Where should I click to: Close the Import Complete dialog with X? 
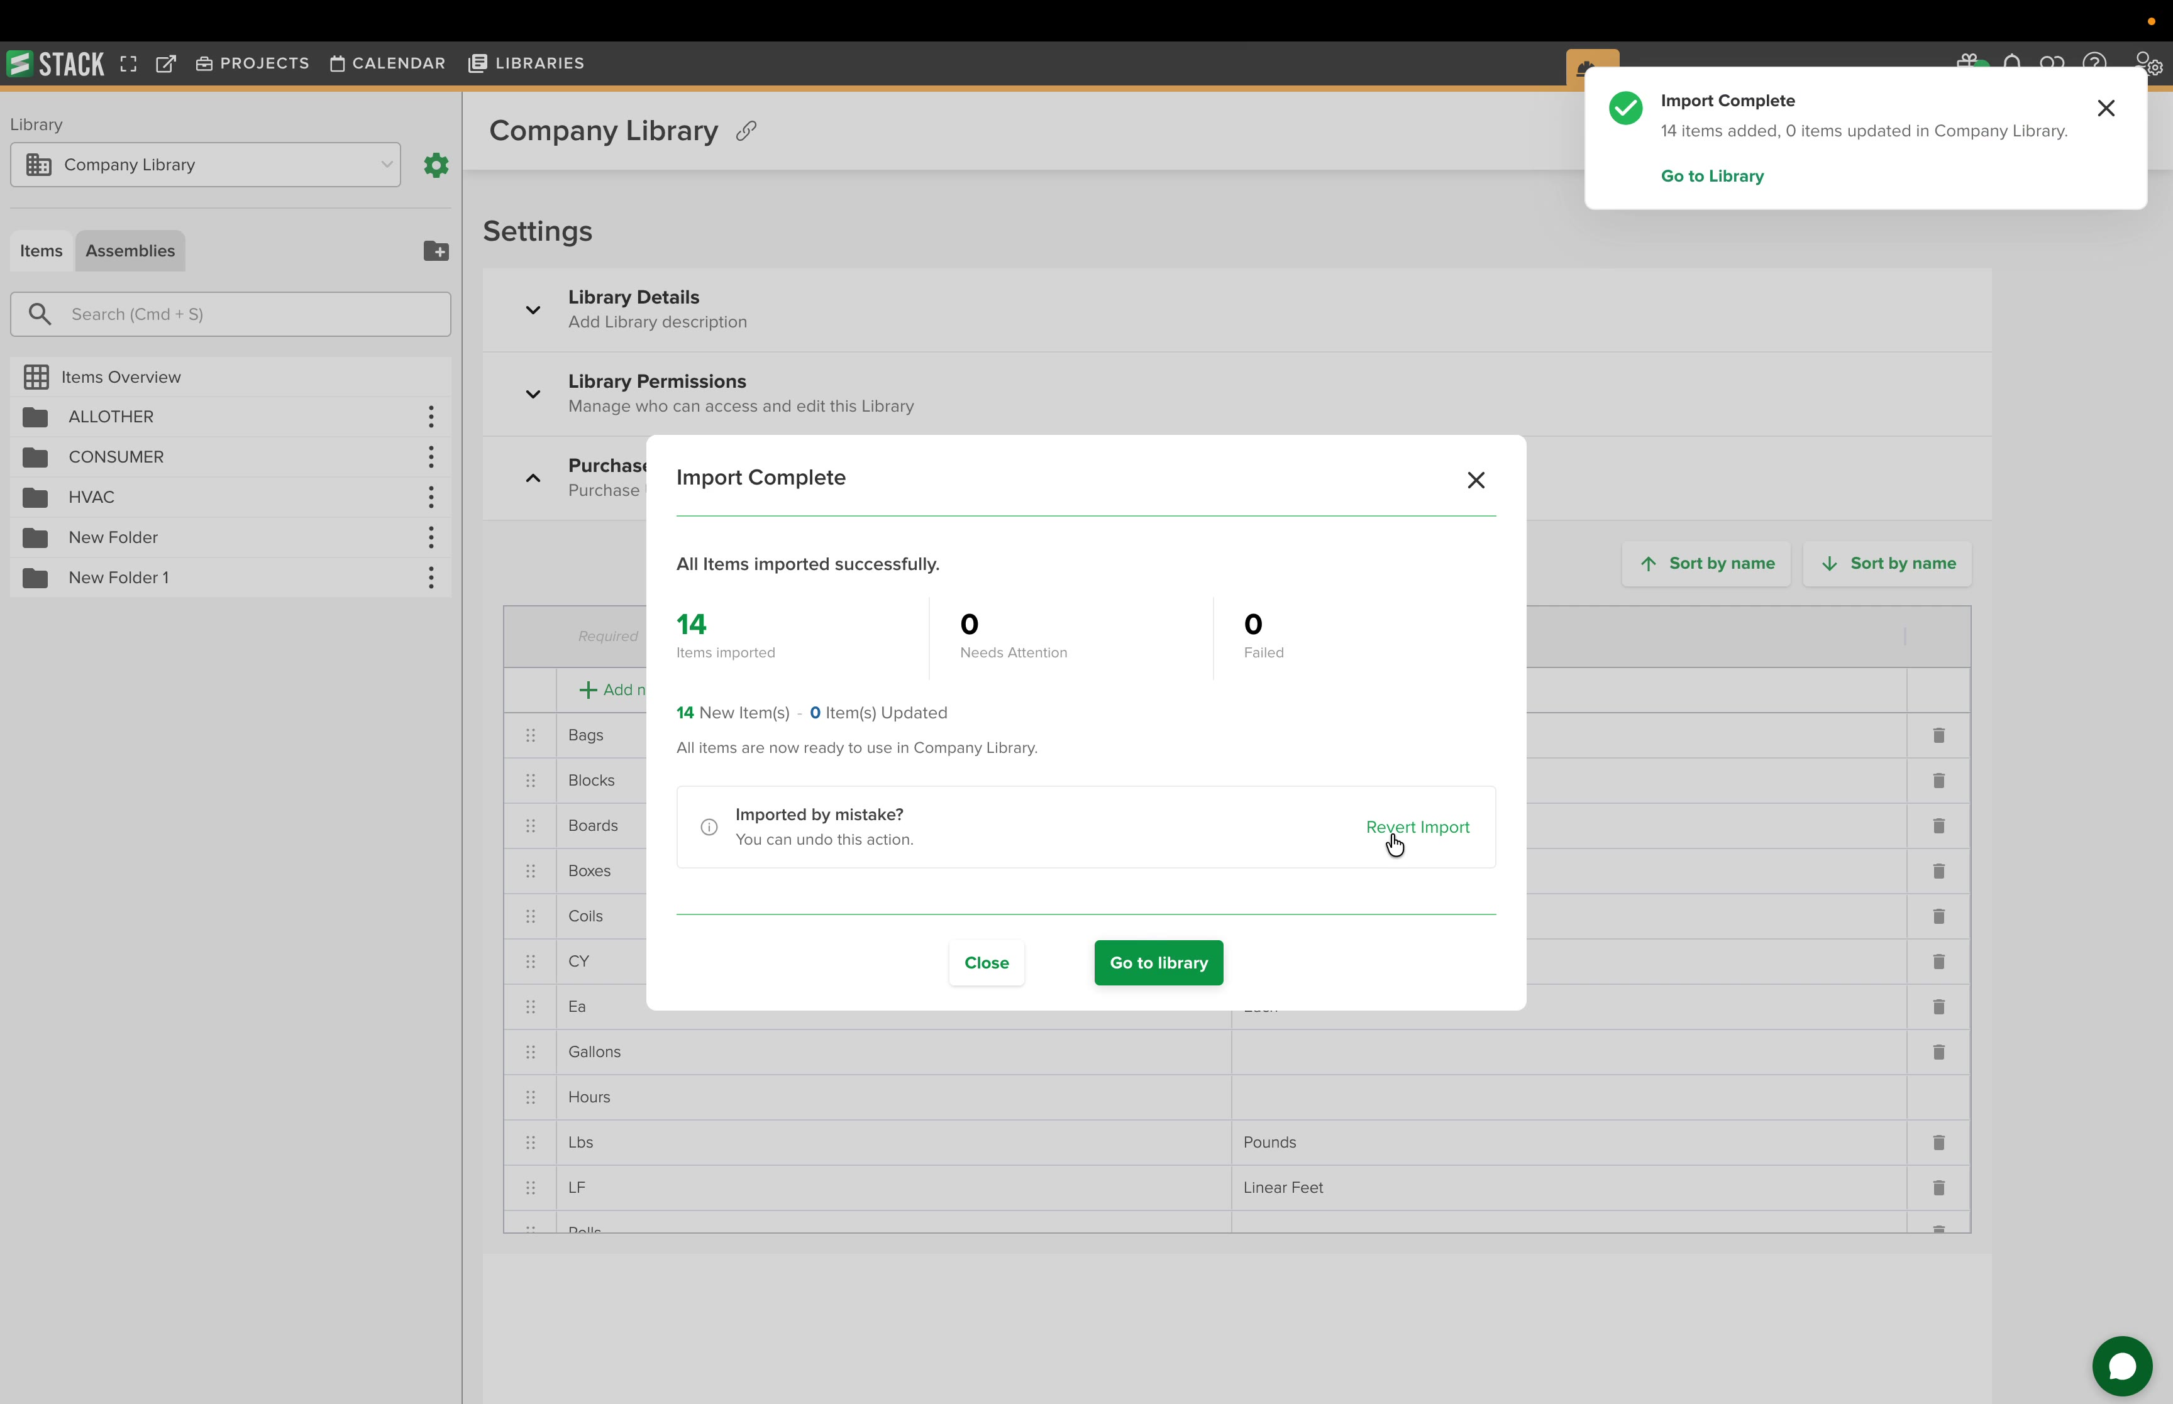1476,480
